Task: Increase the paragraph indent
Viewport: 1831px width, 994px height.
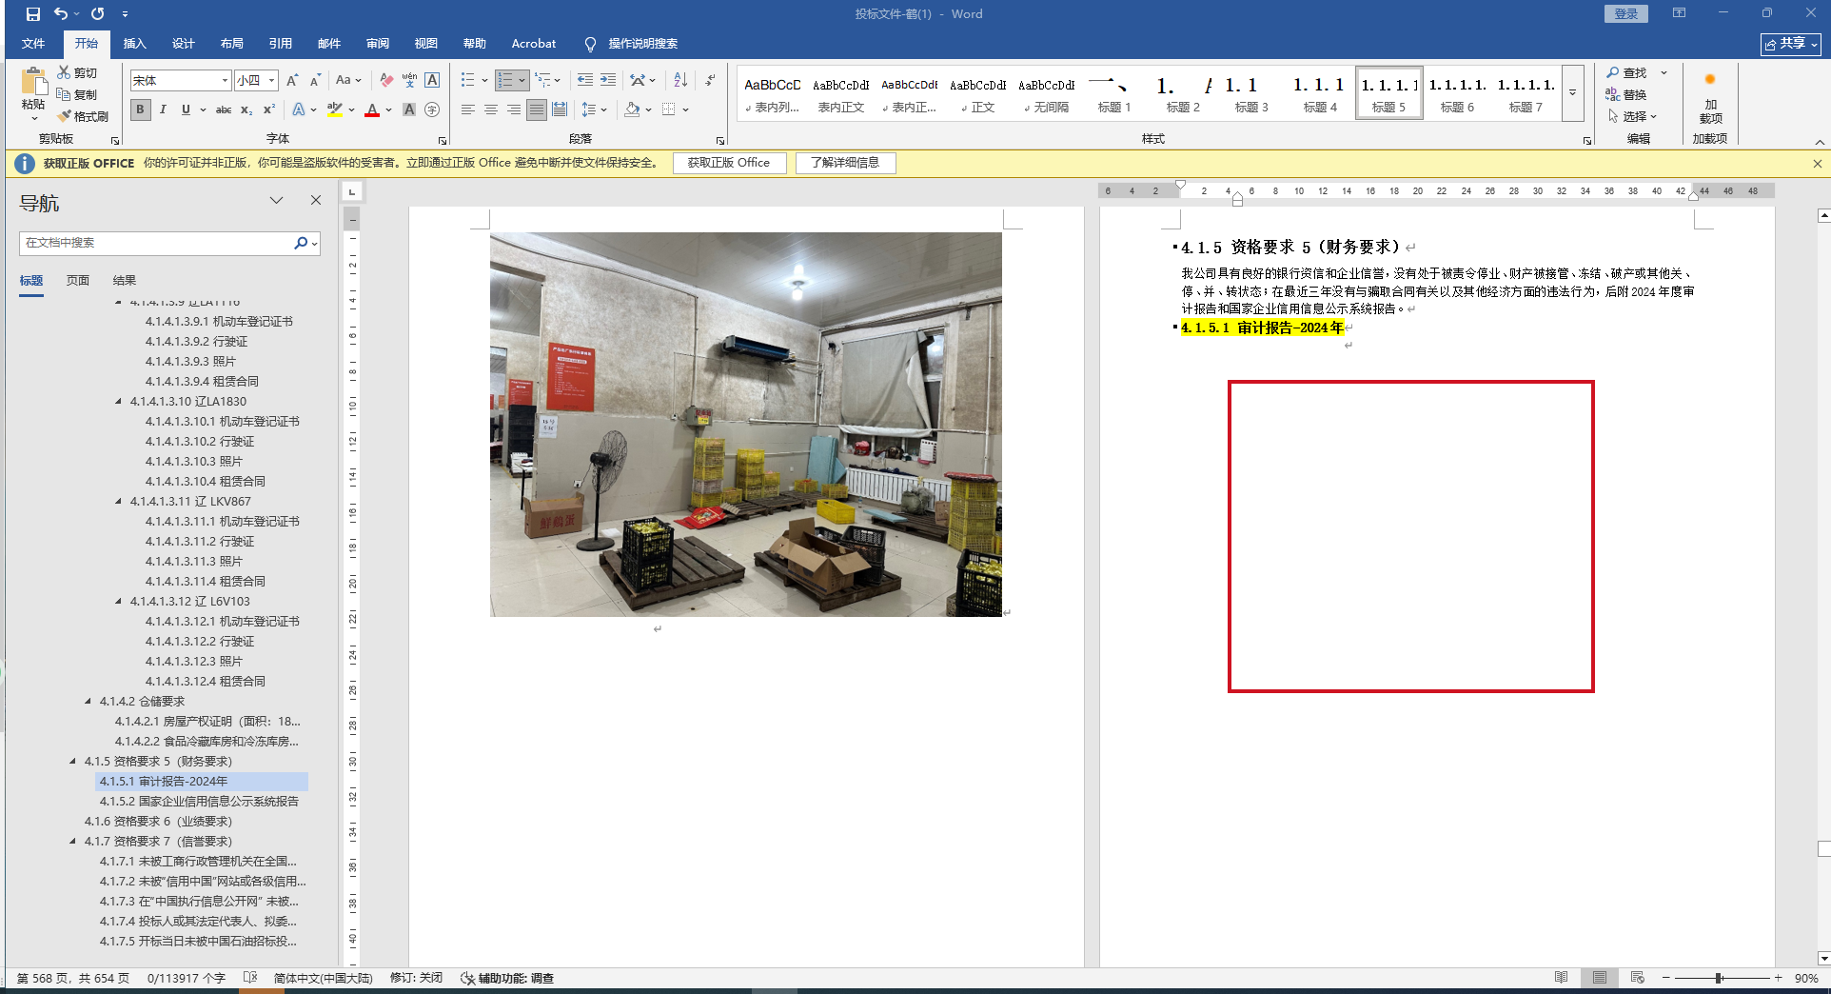Action: pos(607,80)
